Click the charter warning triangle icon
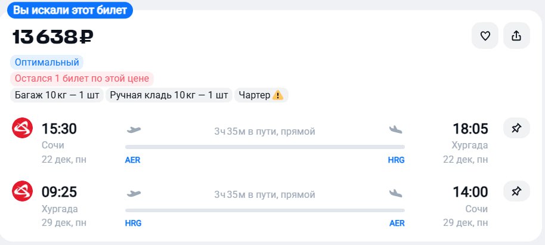Image resolution: width=545 pixels, height=245 pixels. pyautogui.click(x=278, y=95)
